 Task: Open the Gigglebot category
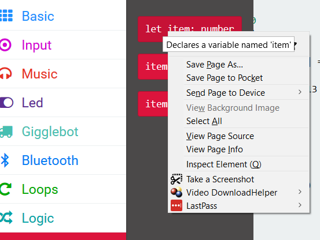pyautogui.click(x=63, y=132)
